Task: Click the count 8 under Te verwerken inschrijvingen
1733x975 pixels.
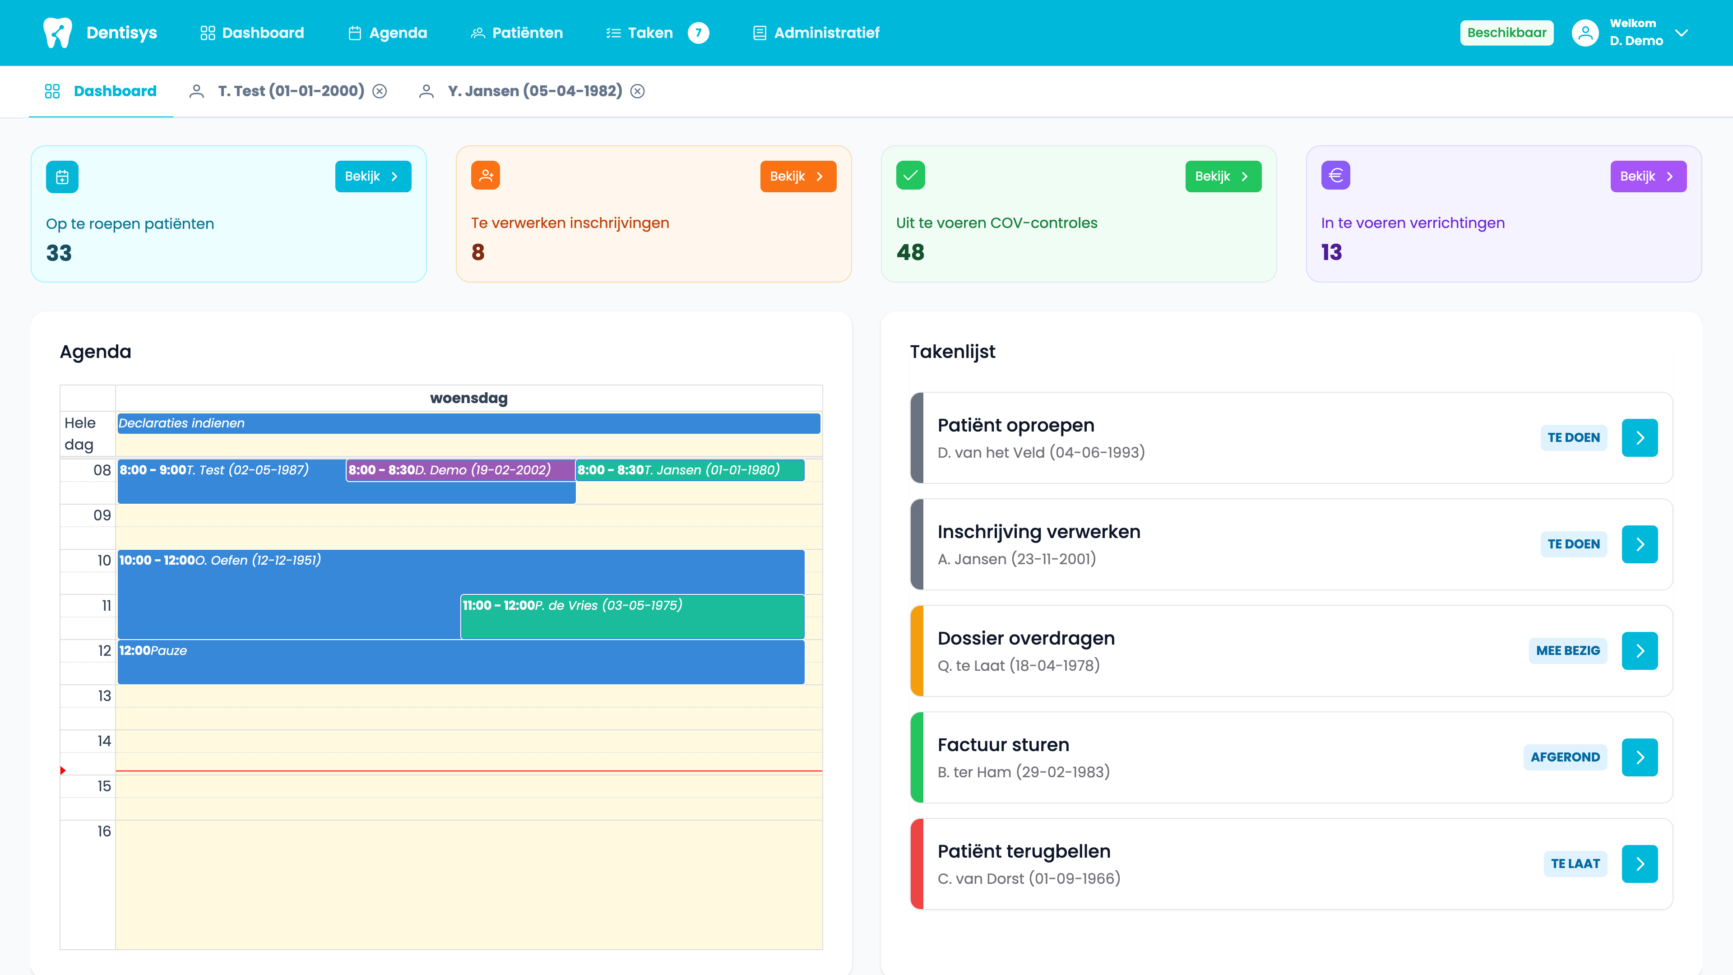Action: [x=477, y=252]
